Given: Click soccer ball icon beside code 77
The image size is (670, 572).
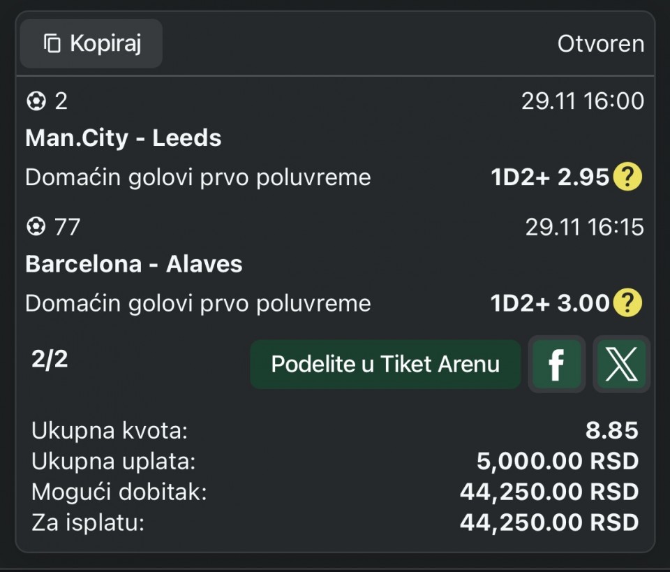Looking at the screenshot, I should pos(36,228).
